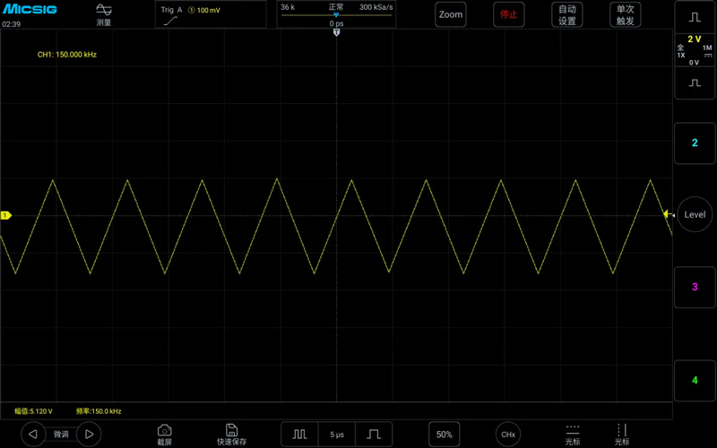Screen dimensions: 717x448
Task: Tap the memory position slider marker
Action: tap(336, 15)
